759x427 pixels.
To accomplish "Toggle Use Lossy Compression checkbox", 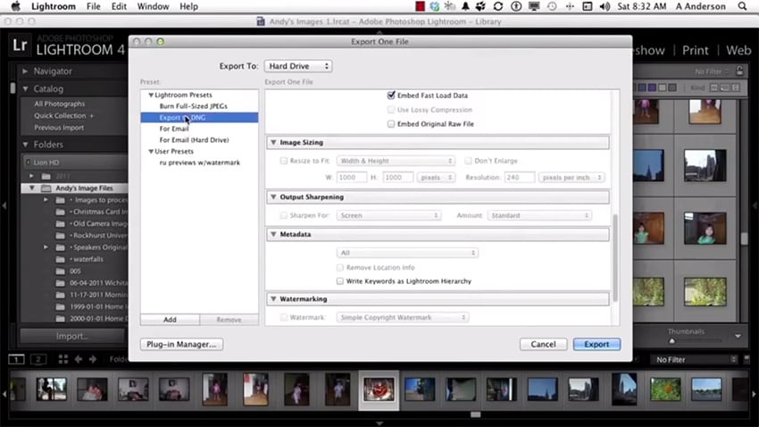I will [391, 110].
